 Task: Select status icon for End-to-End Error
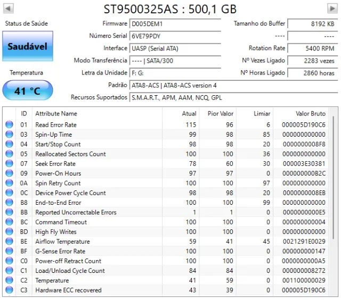coord(9,202)
